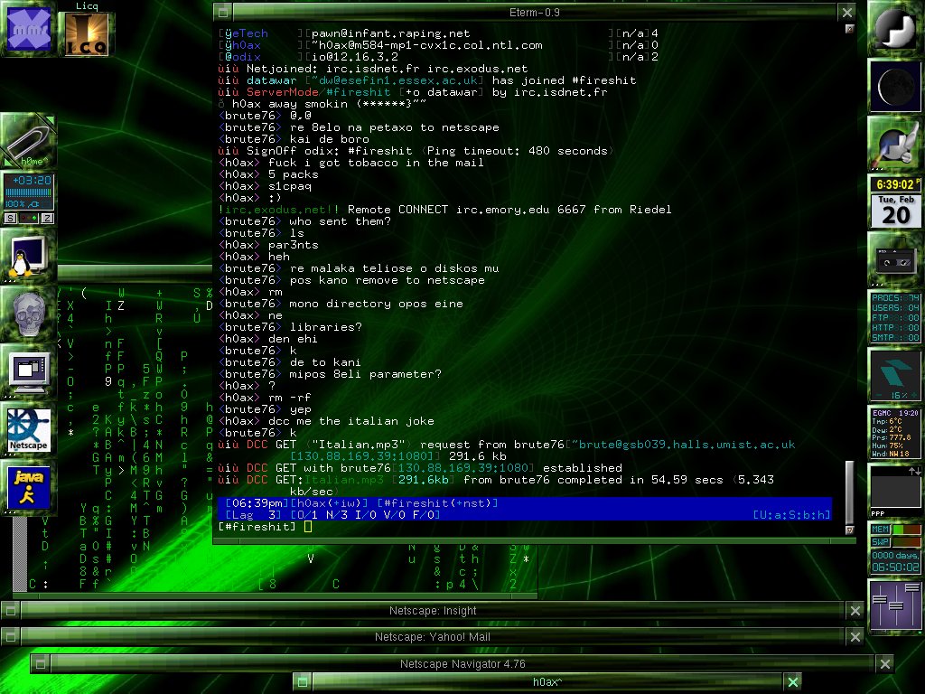
Task: Open window menu of Netscape: Yahoo! Mail
Action: pyautogui.click(x=10, y=637)
